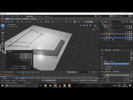The height and width of the screenshot is (100, 133).
Task: Open the Edit menu
Action: point(8,16)
